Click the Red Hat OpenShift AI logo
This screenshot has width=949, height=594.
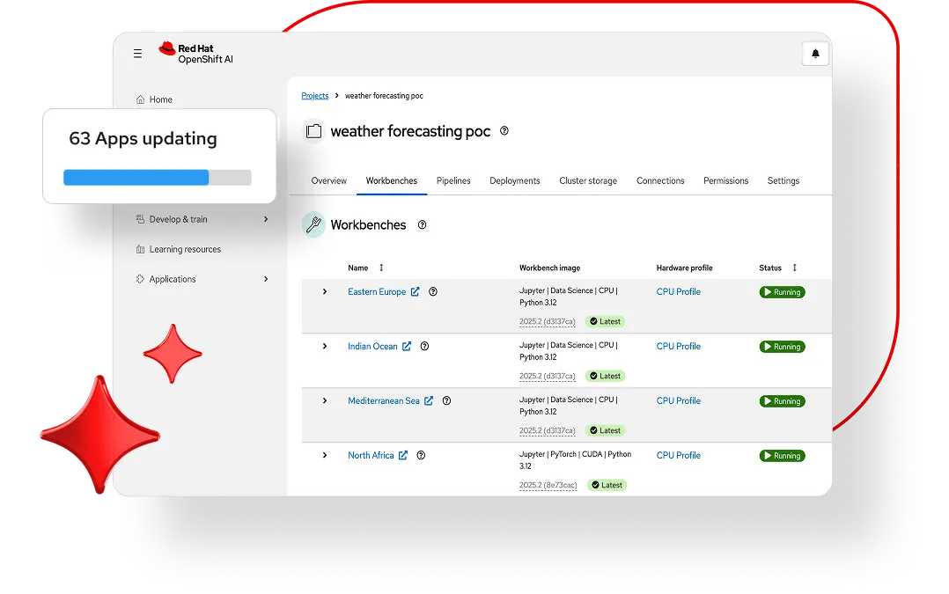195,53
